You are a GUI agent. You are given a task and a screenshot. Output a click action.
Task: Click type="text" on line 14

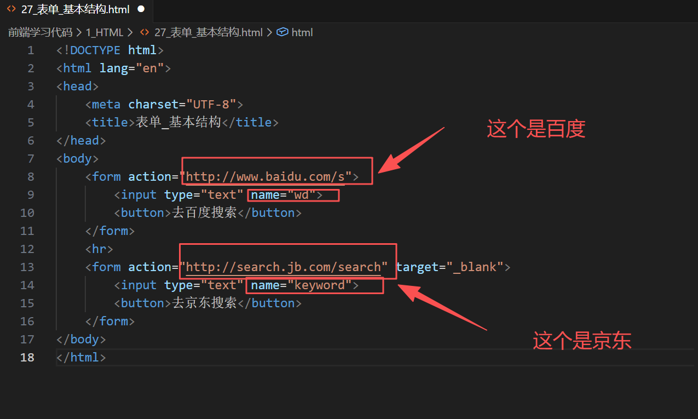click(x=204, y=285)
